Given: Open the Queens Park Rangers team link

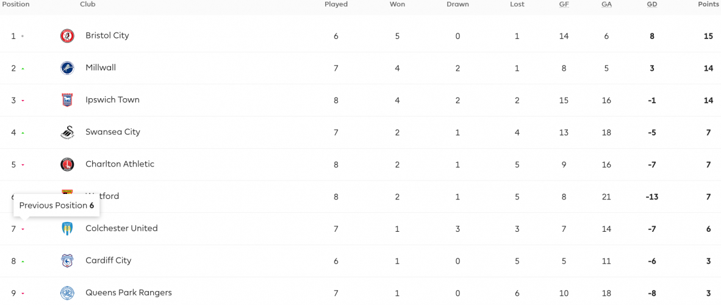Looking at the screenshot, I should click(129, 293).
